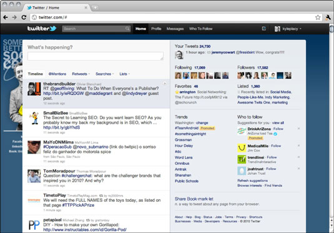
Task: Follow DrinkAriZona
Action: 278,129
